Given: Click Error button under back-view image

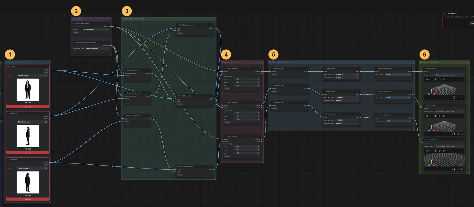Looking at the screenshot, I should click(x=28, y=199).
